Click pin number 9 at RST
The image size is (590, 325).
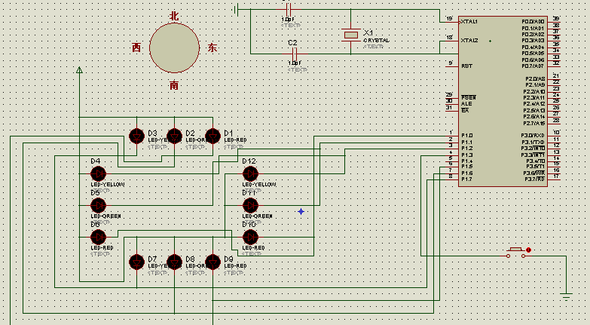tap(451, 63)
